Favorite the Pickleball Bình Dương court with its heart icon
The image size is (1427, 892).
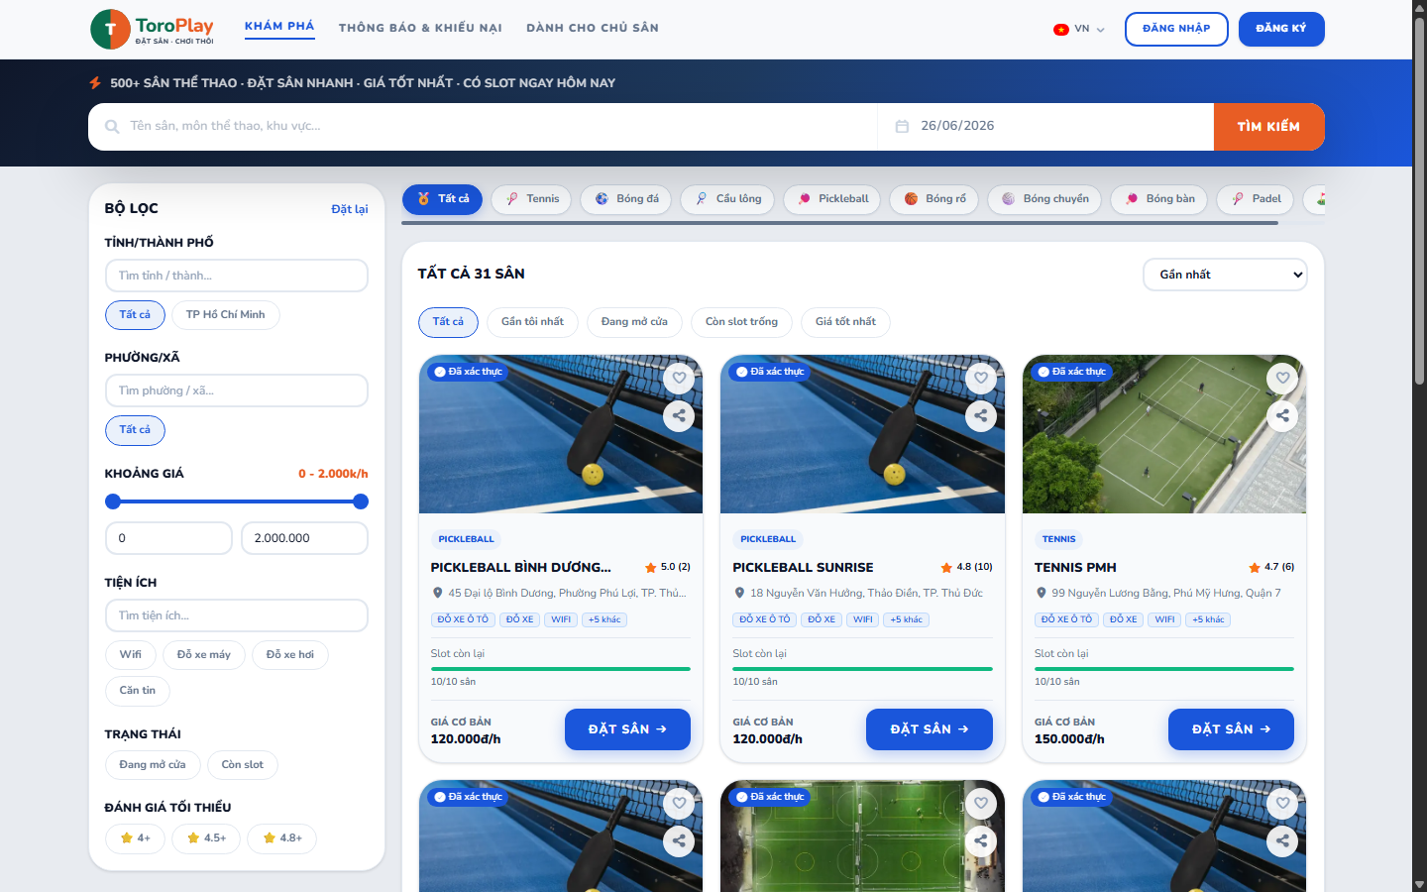679,378
